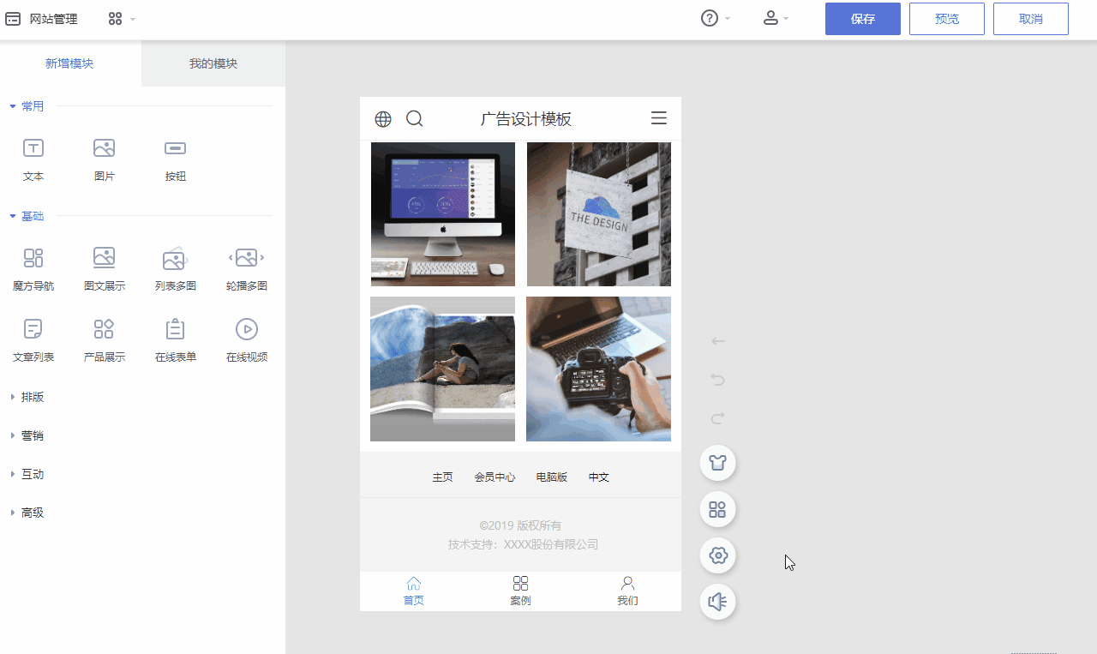Screen dimensions: 1097x654
Task: Click the undo arrow icon
Action: tap(718, 380)
